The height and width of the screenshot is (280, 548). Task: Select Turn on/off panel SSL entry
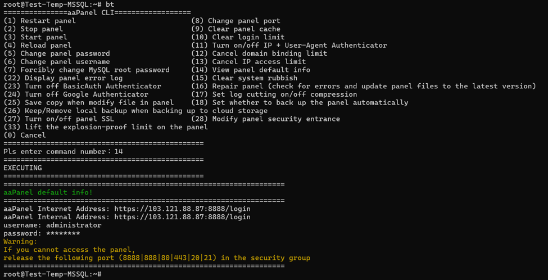tap(58, 119)
